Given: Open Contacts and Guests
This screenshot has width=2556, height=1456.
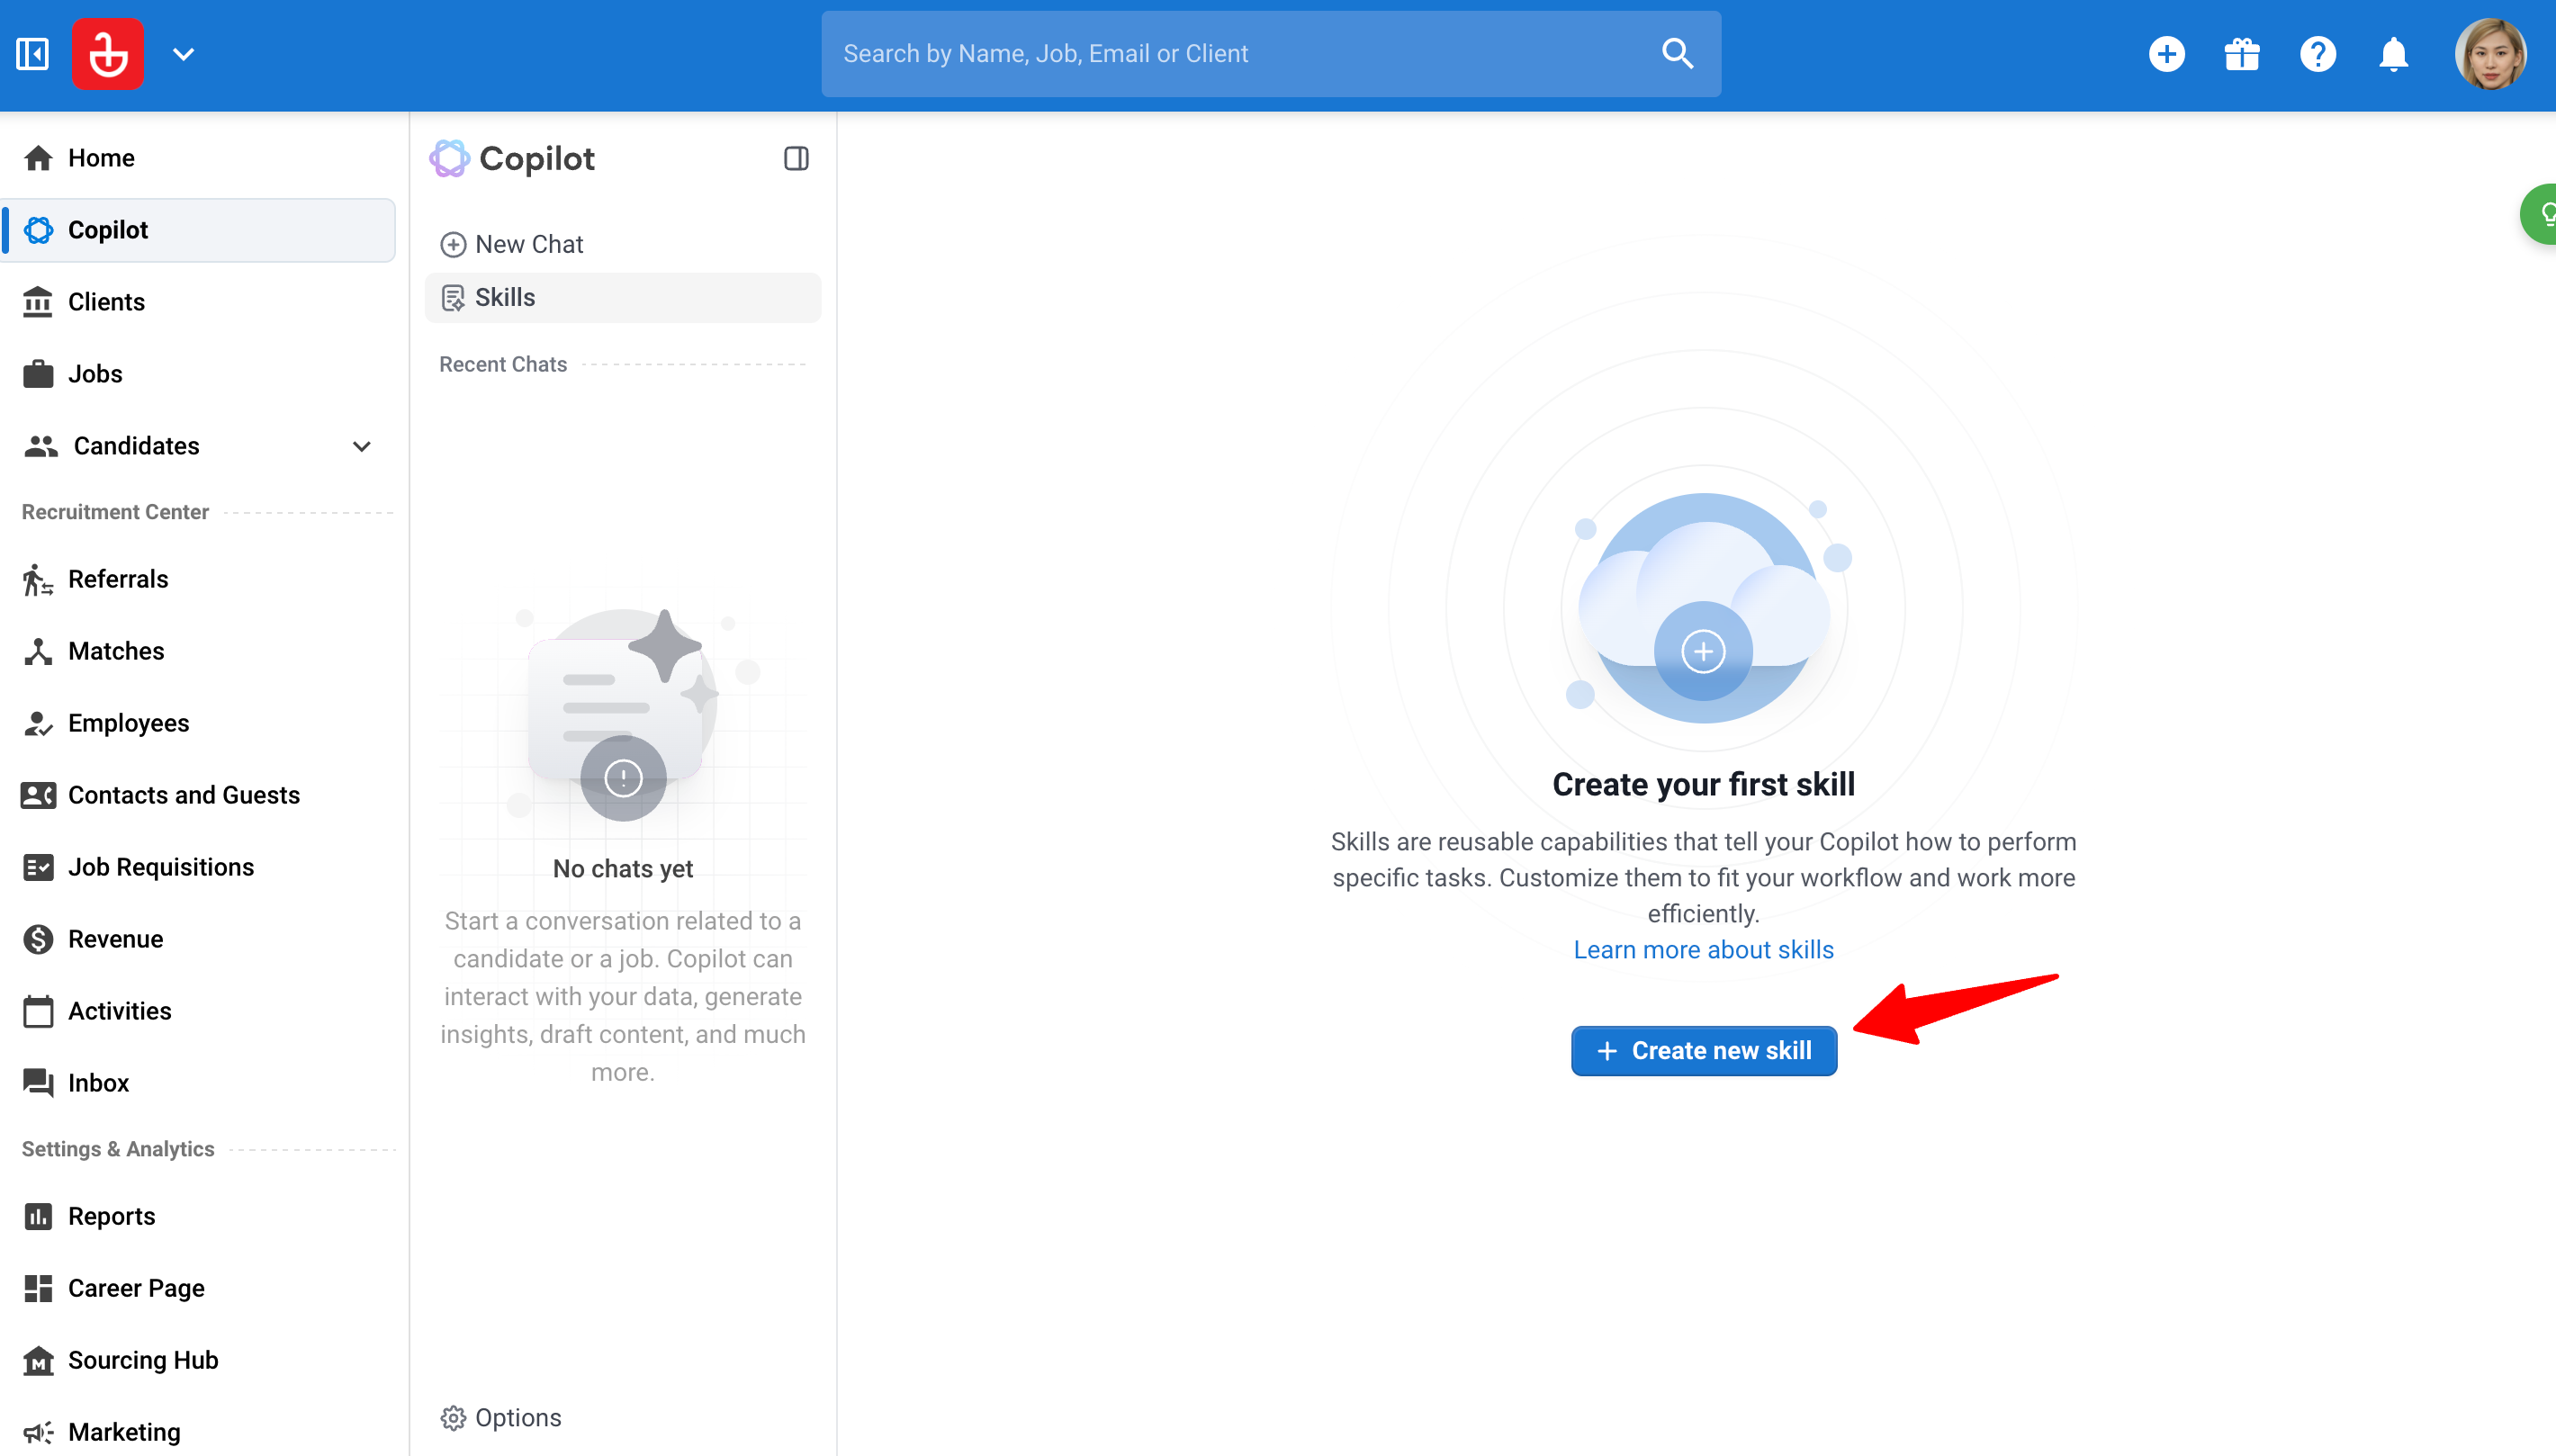Looking at the screenshot, I should (200, 795).
